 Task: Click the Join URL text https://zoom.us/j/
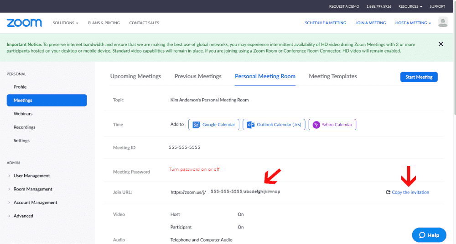[x=188, y=192]
